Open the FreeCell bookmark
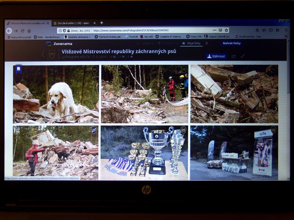Image resolution: width=294 pixels, height=220 pixels. (x=132, y=37)
